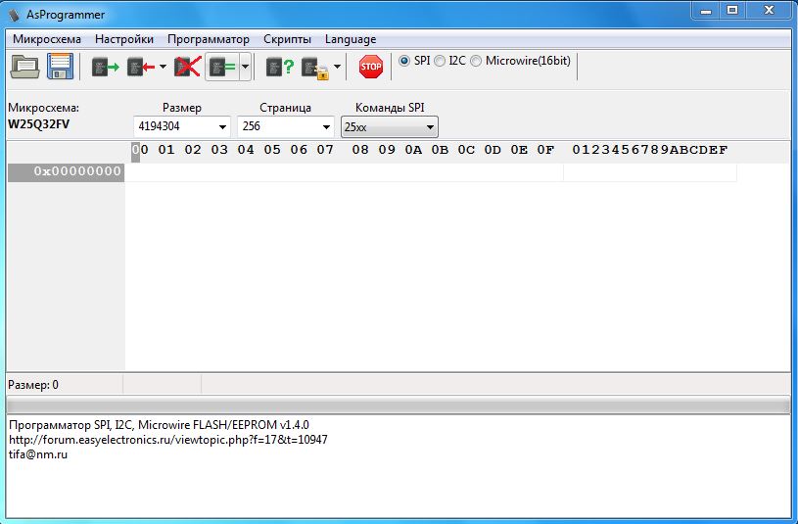The height and width of the screenshot is (524, 798).
Task: Click the version line in the log panel
Action: point(159,425)
